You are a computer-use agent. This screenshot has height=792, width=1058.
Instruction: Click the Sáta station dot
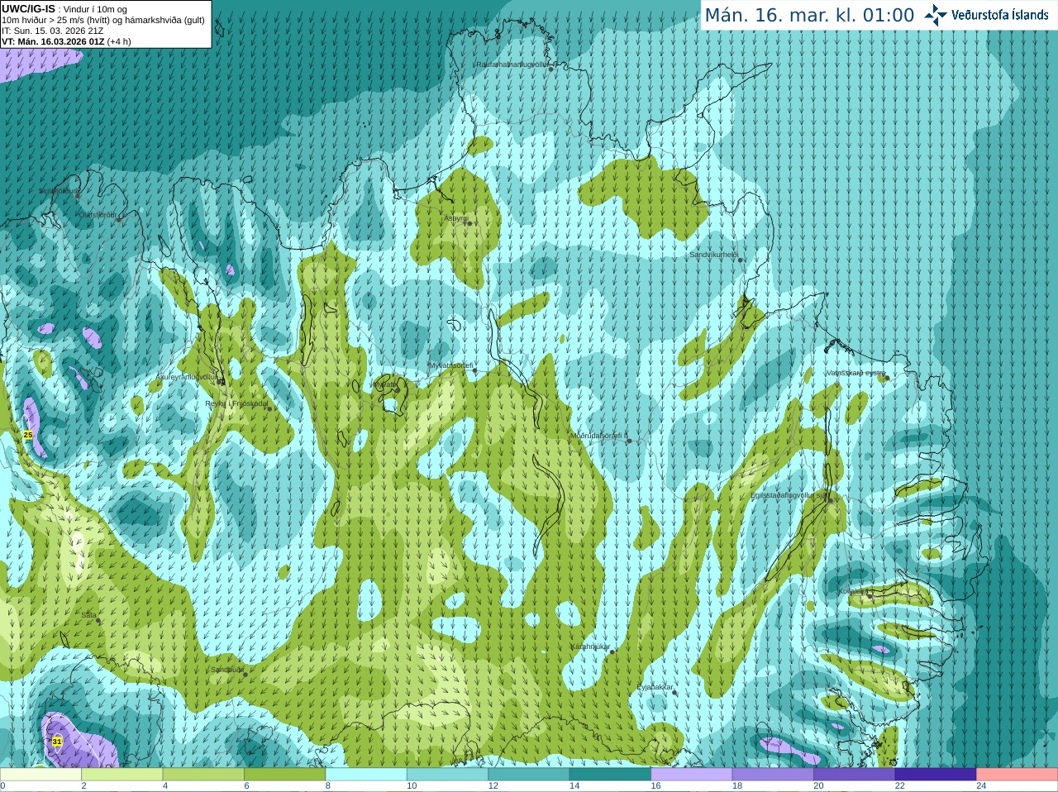click(98, 620)
